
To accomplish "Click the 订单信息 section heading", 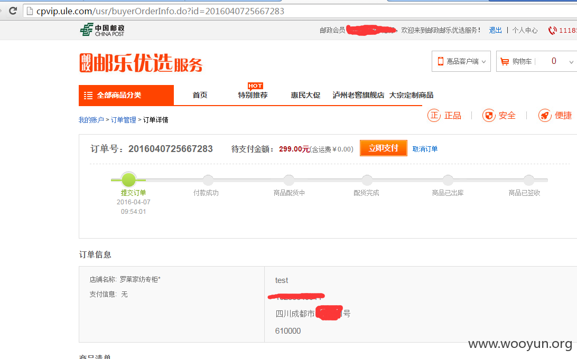I will [x=95, y=254].
